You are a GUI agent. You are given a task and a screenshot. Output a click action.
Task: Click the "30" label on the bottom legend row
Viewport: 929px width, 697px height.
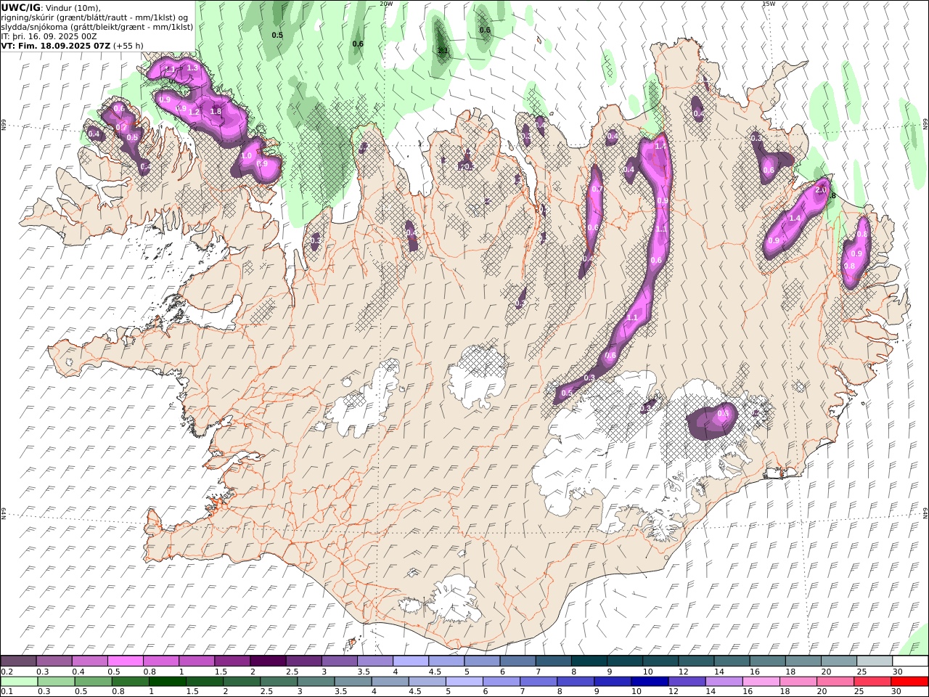(x=897, y=692)
